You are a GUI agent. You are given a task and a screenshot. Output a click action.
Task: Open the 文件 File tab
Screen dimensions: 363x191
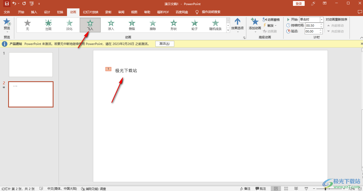click(x=7, y=12)
